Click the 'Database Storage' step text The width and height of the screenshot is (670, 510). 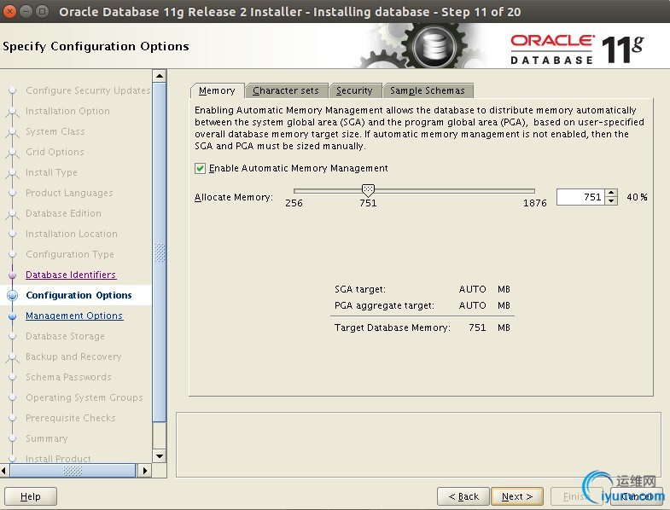[65, 336]
